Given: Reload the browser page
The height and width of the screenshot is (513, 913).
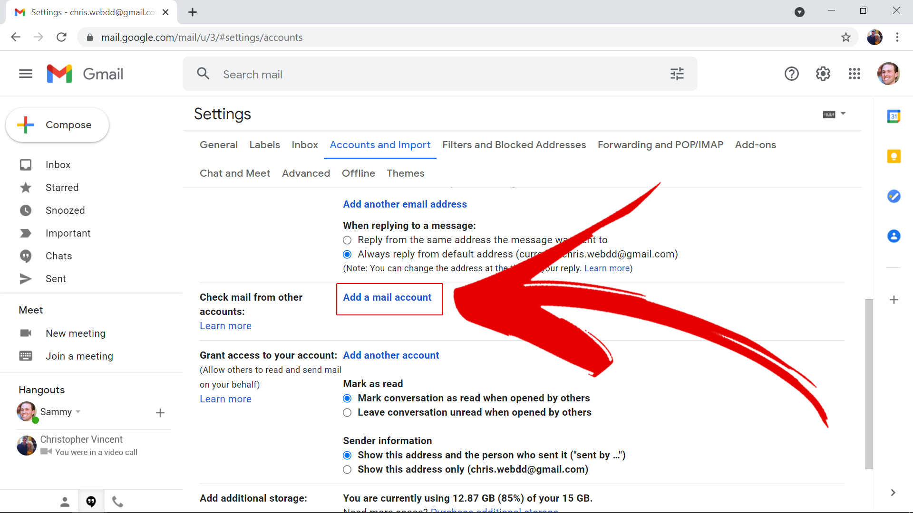Looking at the screenshot, I should coord(61,37).
